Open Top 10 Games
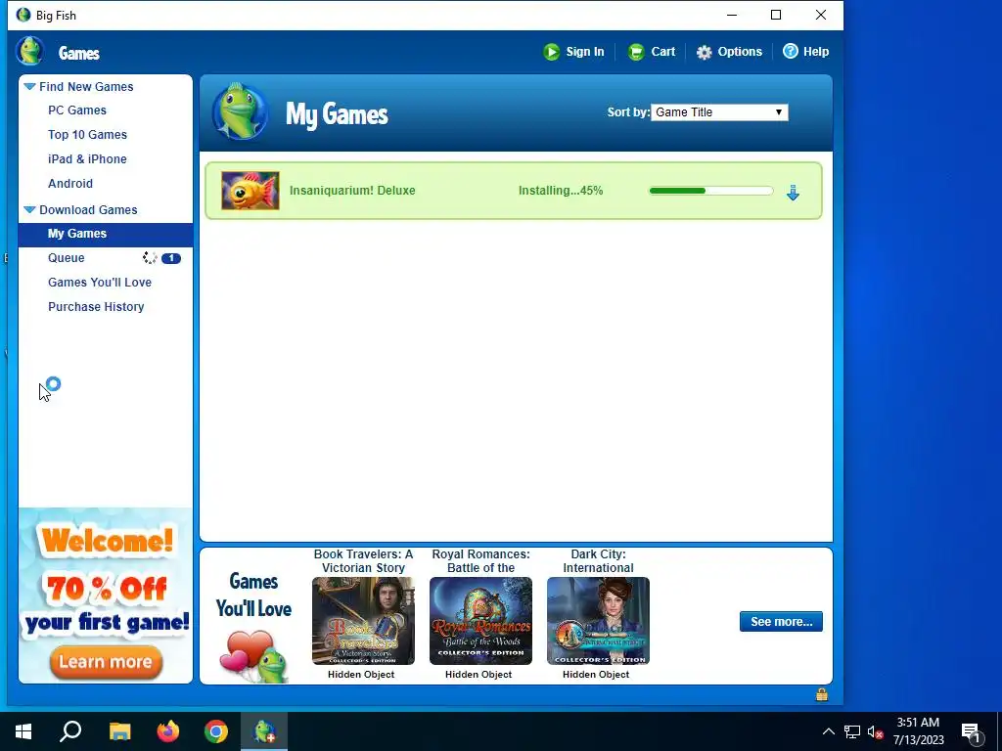The height and width of the screenshot is (751, 1002). point(87,135)
